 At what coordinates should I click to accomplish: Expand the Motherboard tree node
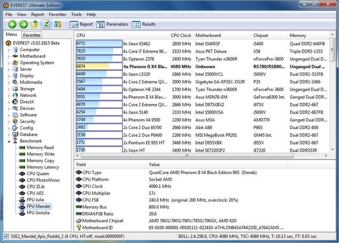click(x=8, y=56)
